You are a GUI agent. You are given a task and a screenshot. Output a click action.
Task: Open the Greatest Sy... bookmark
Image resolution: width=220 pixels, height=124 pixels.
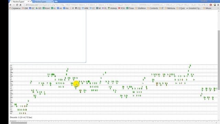tap(194, 8)
